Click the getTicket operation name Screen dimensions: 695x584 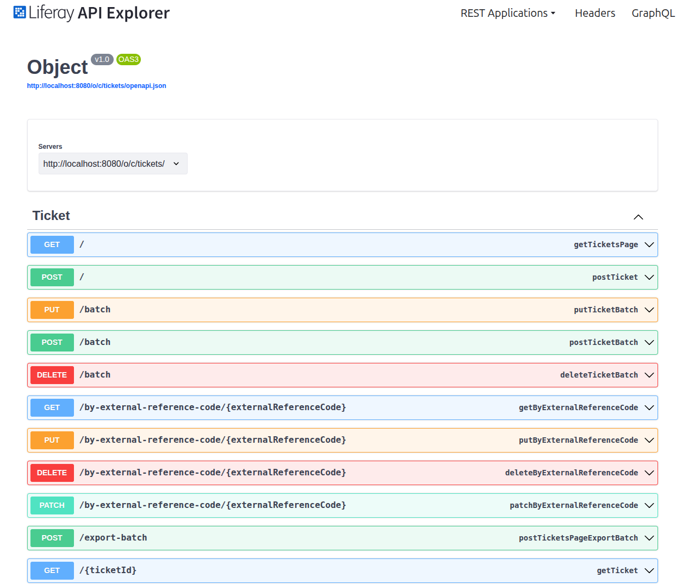617,570
